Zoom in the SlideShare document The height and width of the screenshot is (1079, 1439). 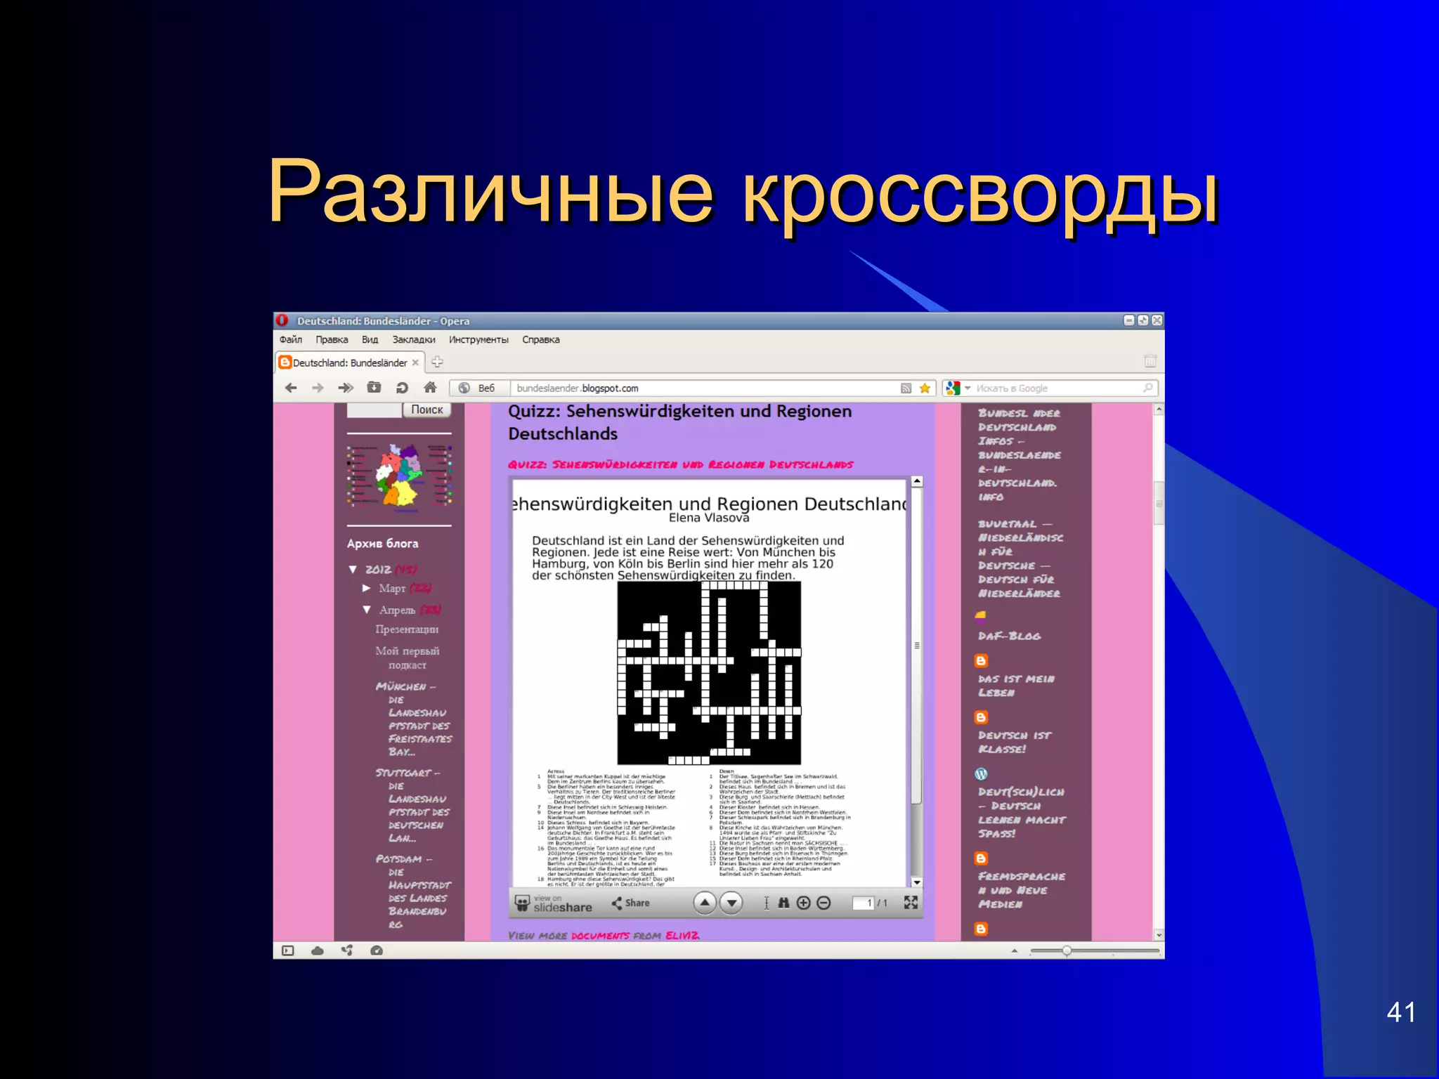point(804,903)
